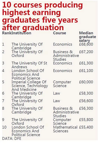Select the £56,300 salary figure
Screen dimensions: 98x144
click(86, 108)
